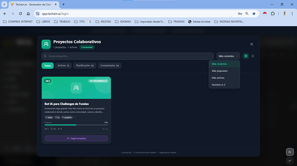Open TRABAJO bookmark folder
The height and width of the screenshot is (166, 297).
pyautogui.click(x=62, y=22)
